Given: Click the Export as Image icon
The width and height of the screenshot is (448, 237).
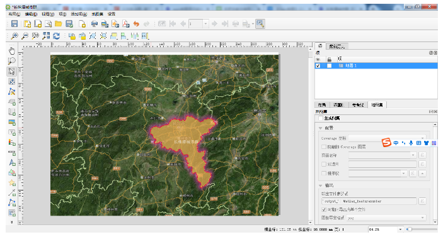Looking at the screenshot, I should point(105,24).
